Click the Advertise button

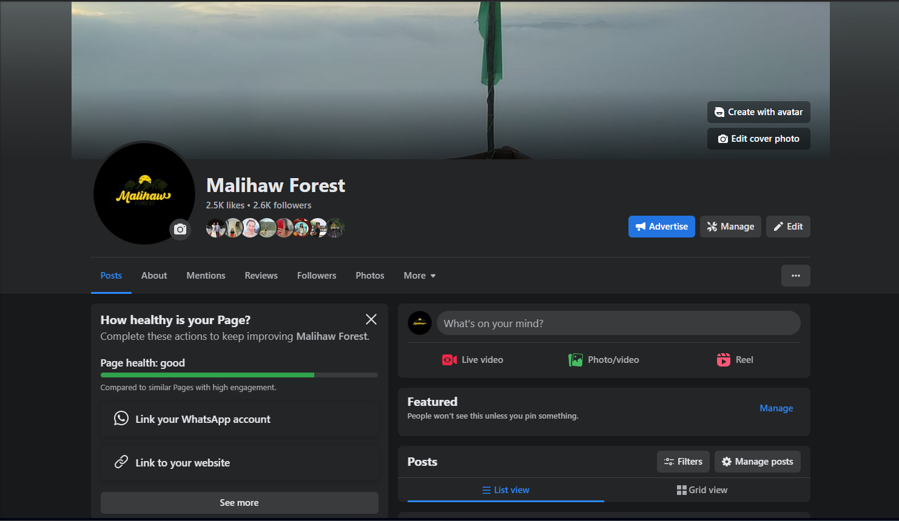point(661,227)
